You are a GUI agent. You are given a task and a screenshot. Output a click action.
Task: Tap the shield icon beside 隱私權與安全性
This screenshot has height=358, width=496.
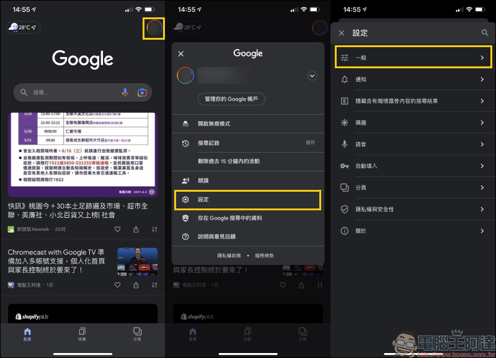[x=345, y=209]
